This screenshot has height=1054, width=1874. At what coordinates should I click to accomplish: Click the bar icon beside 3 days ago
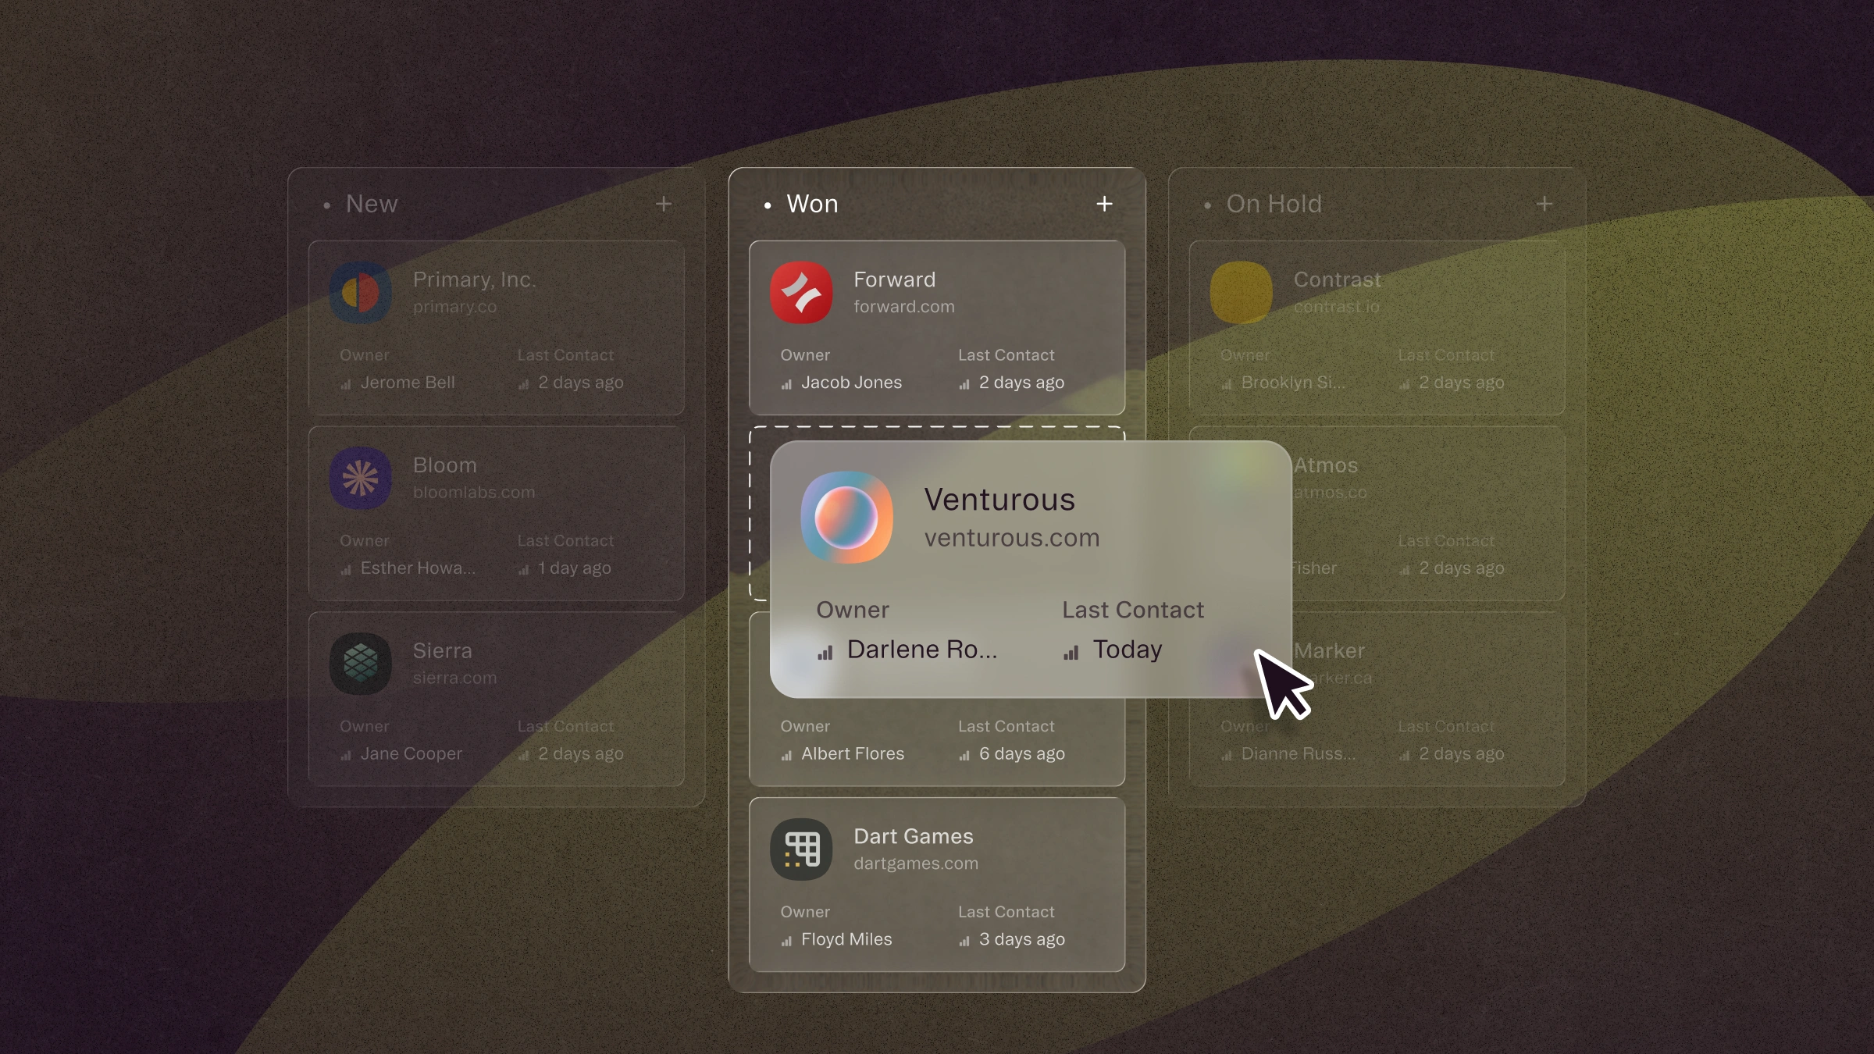coord(964,941)
